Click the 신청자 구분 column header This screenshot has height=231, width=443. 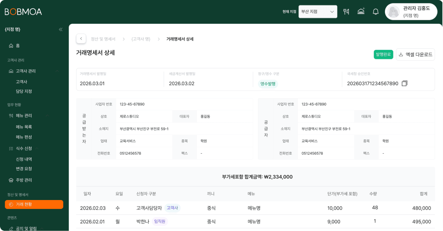pos(146,194)
